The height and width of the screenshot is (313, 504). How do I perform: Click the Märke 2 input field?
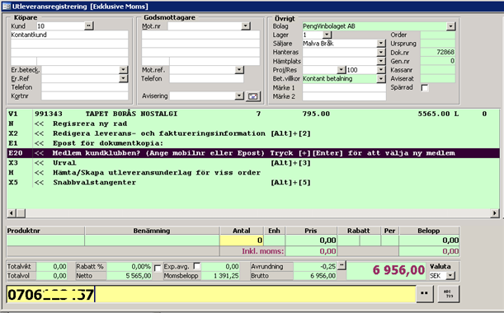coord(344,96)
